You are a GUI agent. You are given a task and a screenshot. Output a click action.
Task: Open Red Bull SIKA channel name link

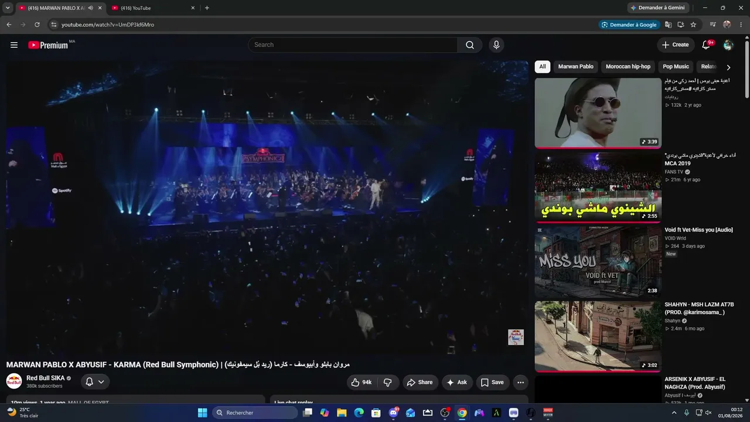[45, 378]
